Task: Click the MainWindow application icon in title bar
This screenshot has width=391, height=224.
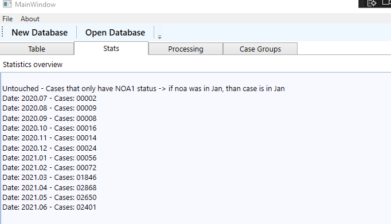Action: (7, 4)
